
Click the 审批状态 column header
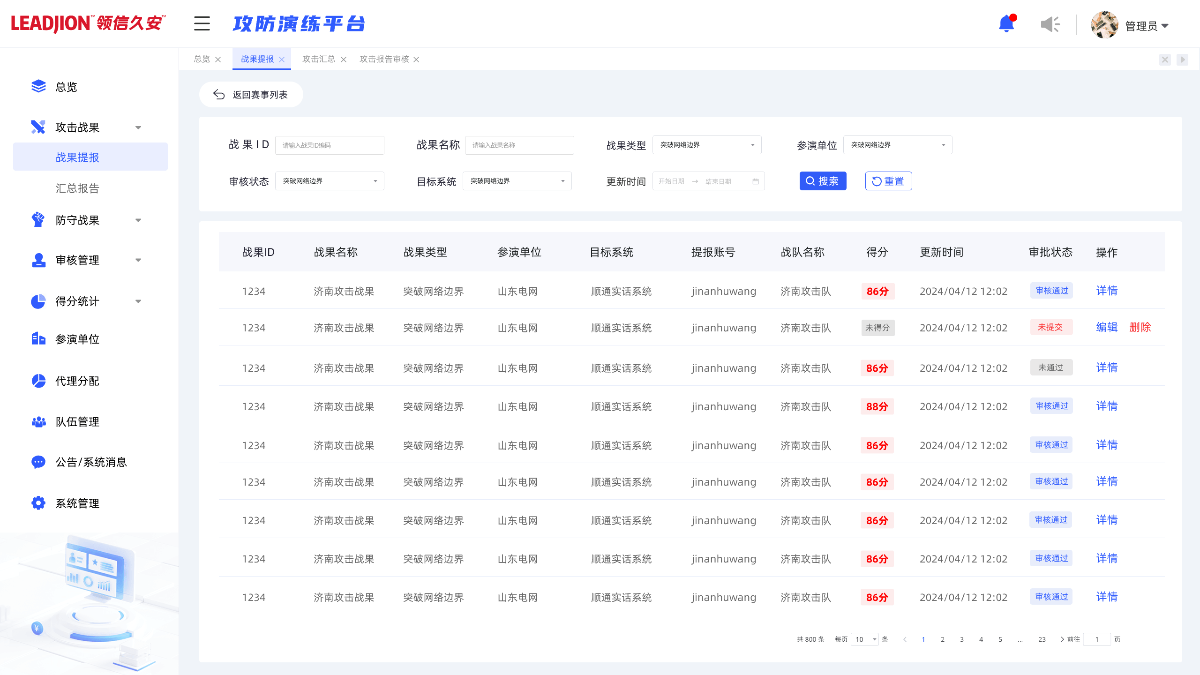(1050, 252)
